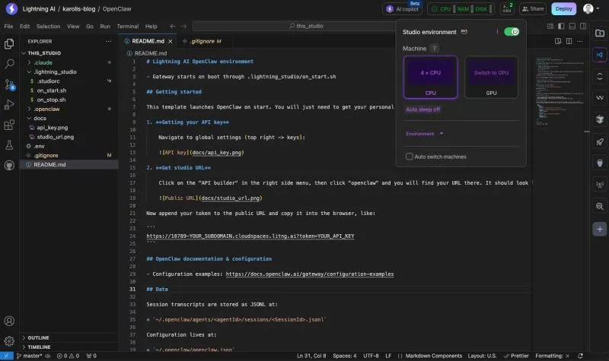Click the AI copilot button
The height and width of the screenshot is (361, 609).
point(403,9)
